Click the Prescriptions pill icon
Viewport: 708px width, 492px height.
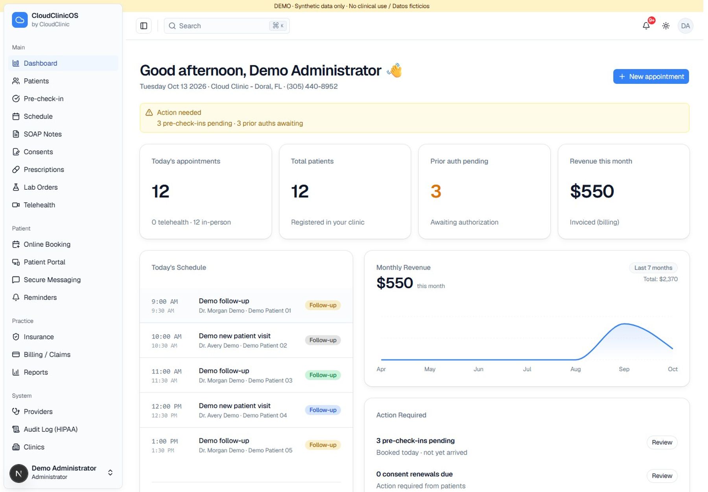(x=16, y=169)
